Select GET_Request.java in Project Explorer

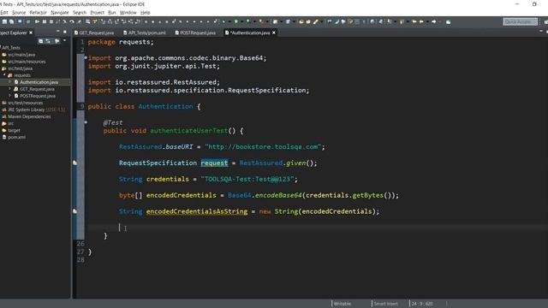37,89
